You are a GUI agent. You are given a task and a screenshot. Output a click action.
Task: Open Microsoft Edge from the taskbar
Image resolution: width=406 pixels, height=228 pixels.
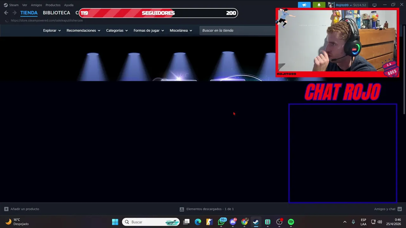pos(198,222)
